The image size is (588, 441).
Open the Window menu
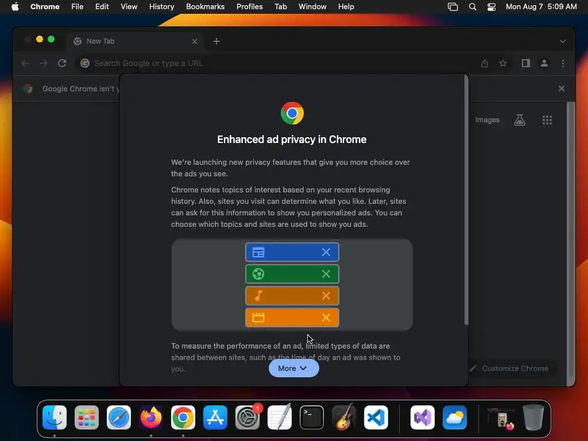(312, 7)
